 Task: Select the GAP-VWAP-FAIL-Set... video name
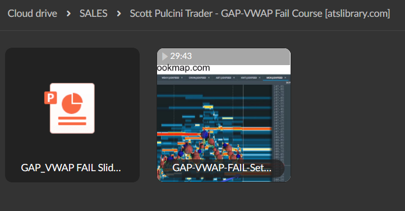pos(222,168)
